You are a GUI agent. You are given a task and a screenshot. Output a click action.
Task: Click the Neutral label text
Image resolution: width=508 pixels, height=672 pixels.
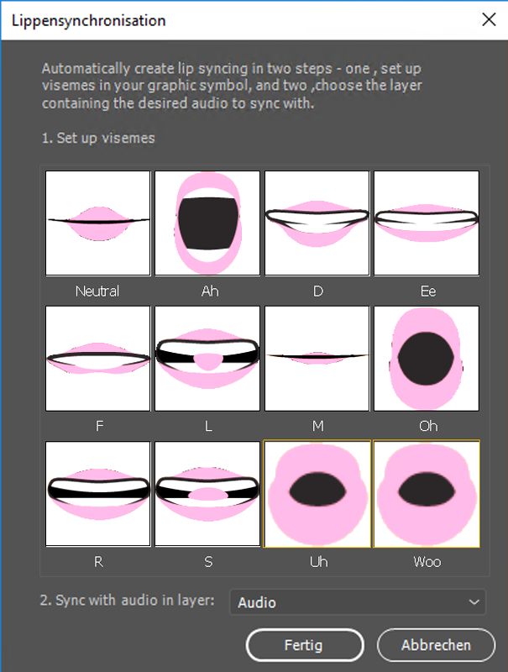tap(97, 291)
